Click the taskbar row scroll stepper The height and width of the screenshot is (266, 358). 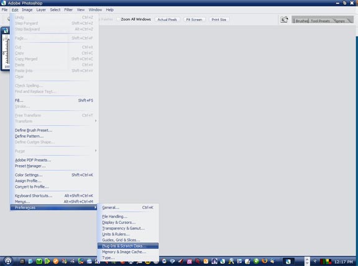pos(307,261)
